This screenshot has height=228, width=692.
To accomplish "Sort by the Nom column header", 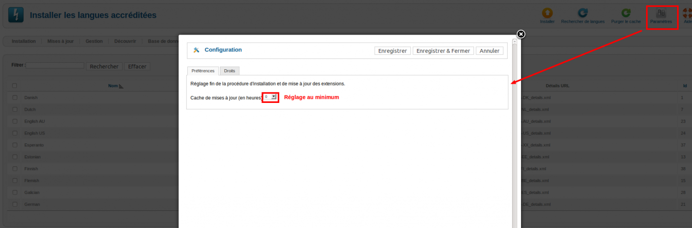I will coord(113,86).
